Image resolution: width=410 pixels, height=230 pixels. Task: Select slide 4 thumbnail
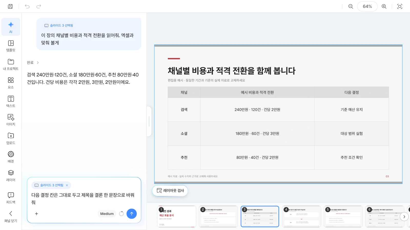pos(301,216)
